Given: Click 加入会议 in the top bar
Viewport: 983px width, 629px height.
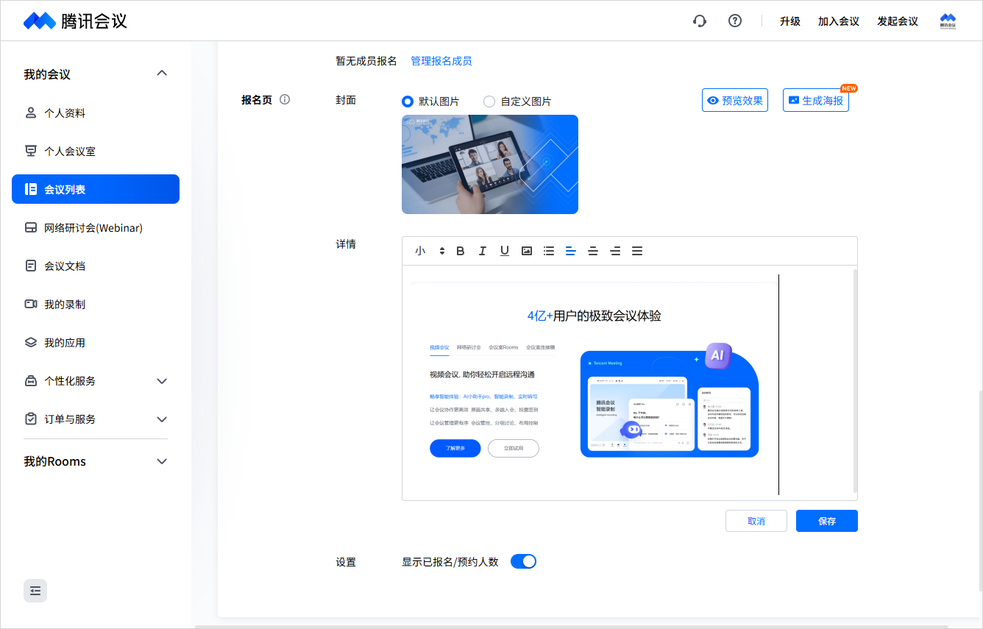Looking at the screenshot, I should tap(839, 21).
